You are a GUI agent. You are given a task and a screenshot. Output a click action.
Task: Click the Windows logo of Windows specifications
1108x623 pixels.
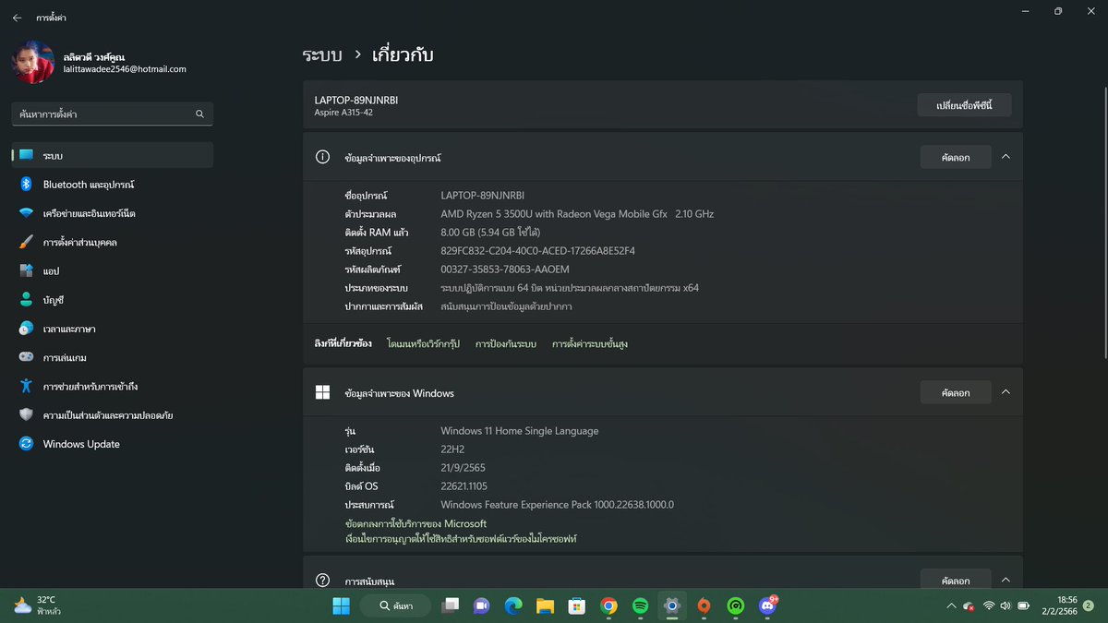click(x=322, y=392)
